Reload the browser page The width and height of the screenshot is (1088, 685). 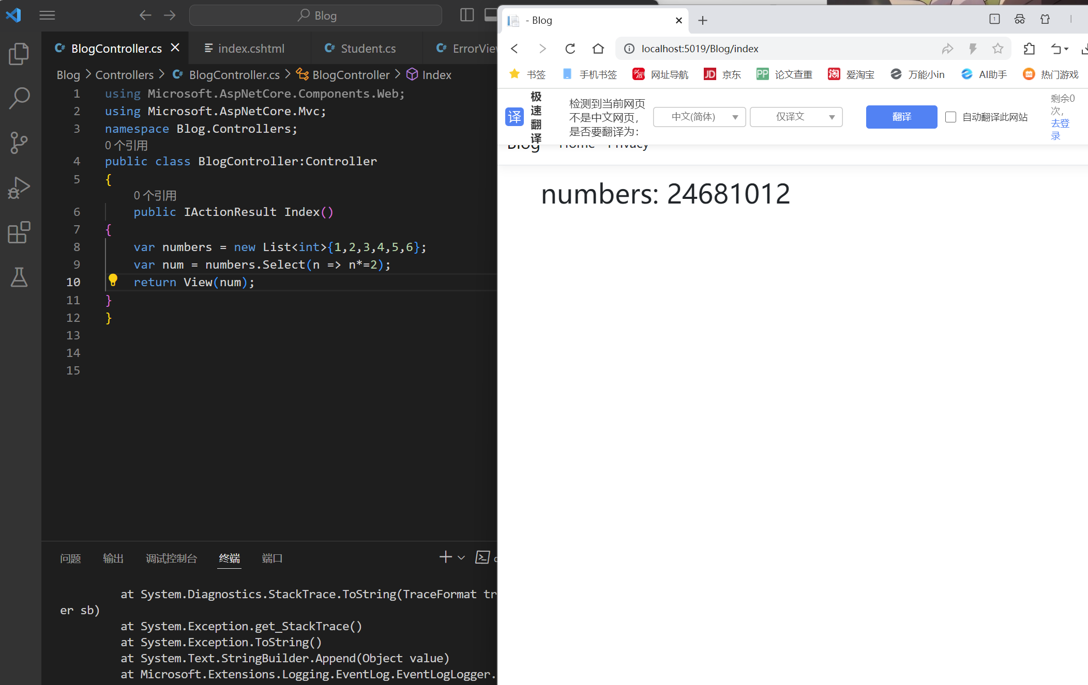point(570,49)
